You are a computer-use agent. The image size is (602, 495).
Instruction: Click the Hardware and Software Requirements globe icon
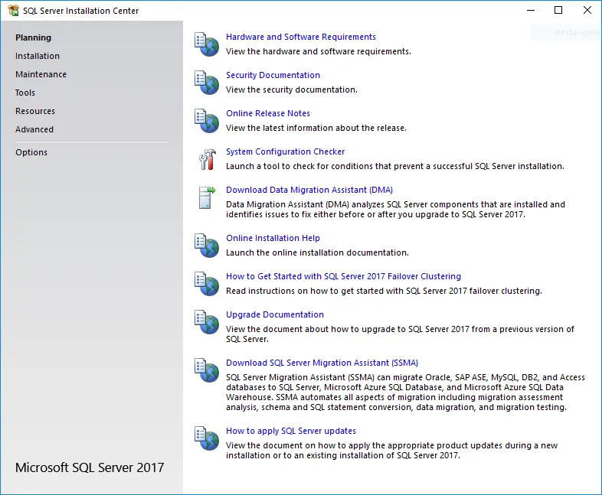(207, 44)
